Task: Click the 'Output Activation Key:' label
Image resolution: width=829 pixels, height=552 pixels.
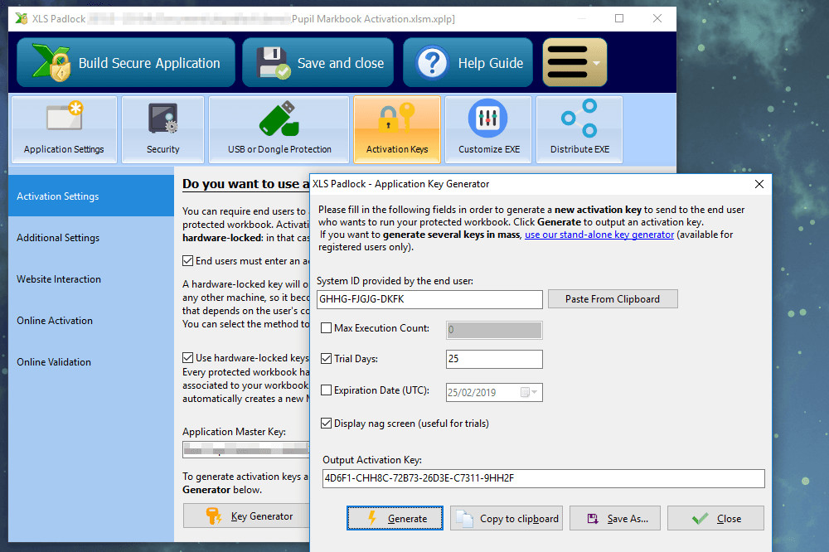Action: pyautogui.click(x=372, y=460)
